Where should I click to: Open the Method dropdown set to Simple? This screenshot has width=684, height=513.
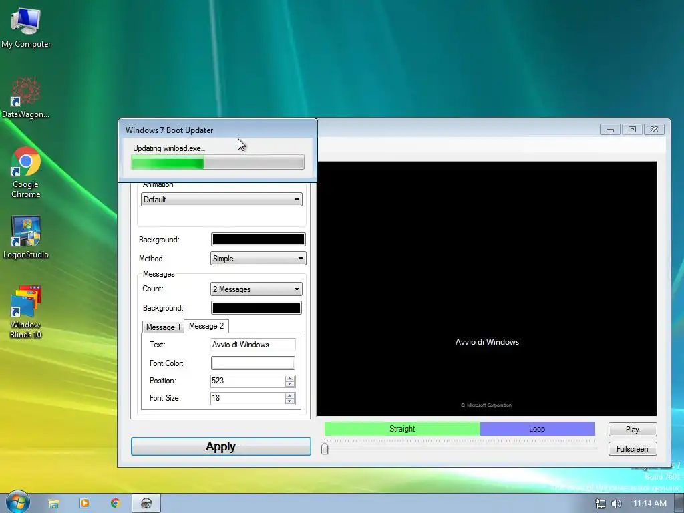259,259
